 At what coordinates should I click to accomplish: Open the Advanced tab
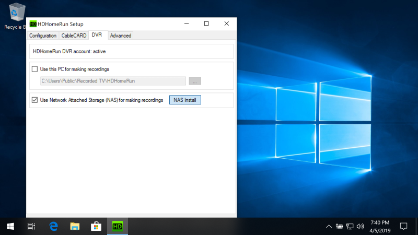click(x=121, y=36)
